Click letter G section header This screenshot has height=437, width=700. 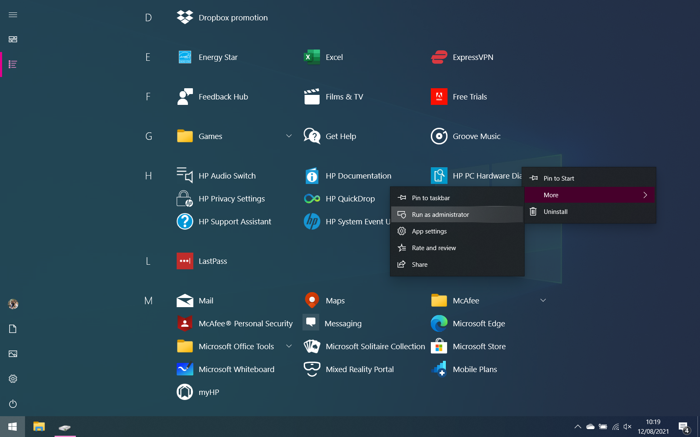tap(148, 136)
